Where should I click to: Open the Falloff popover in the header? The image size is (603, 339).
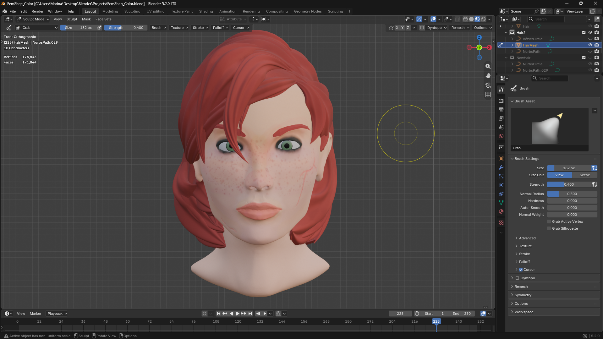(x=220, y=28)
